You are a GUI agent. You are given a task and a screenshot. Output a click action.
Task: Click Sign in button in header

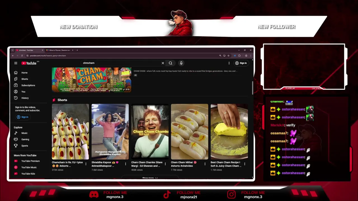click(x=241, y=63)
